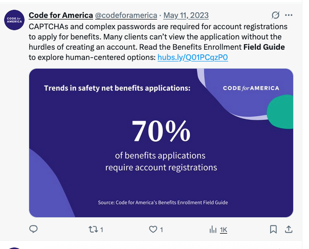Bookmark this post
Image resolution: width=309 pixels, height=249 pixels.
[x=274, y=230]
